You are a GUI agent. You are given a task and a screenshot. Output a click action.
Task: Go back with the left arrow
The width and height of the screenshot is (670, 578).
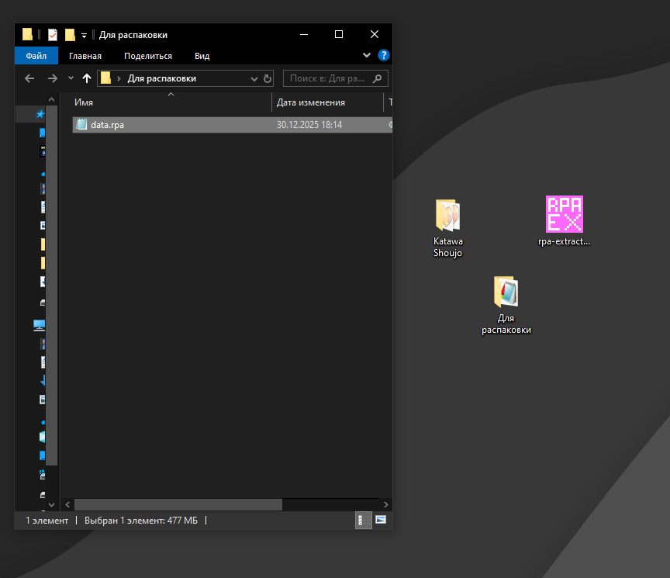29,78
